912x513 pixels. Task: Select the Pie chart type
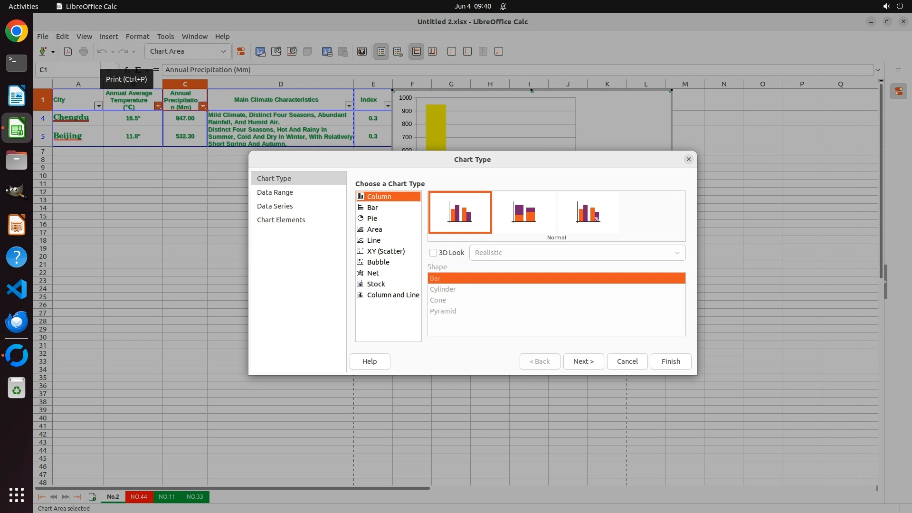click(372, 218)
